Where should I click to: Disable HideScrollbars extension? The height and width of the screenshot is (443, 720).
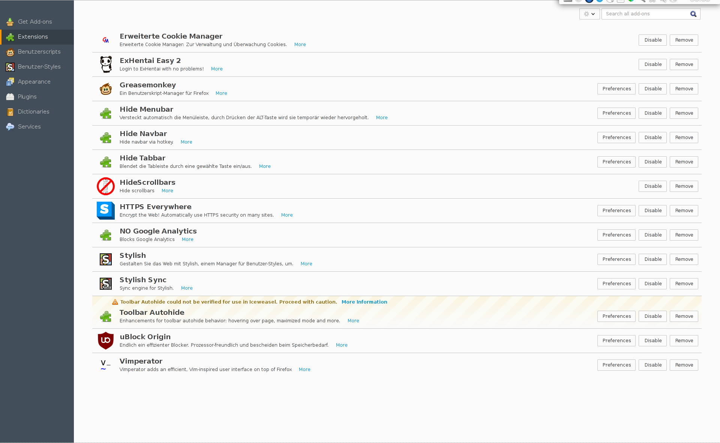click(x=652, y=186)
